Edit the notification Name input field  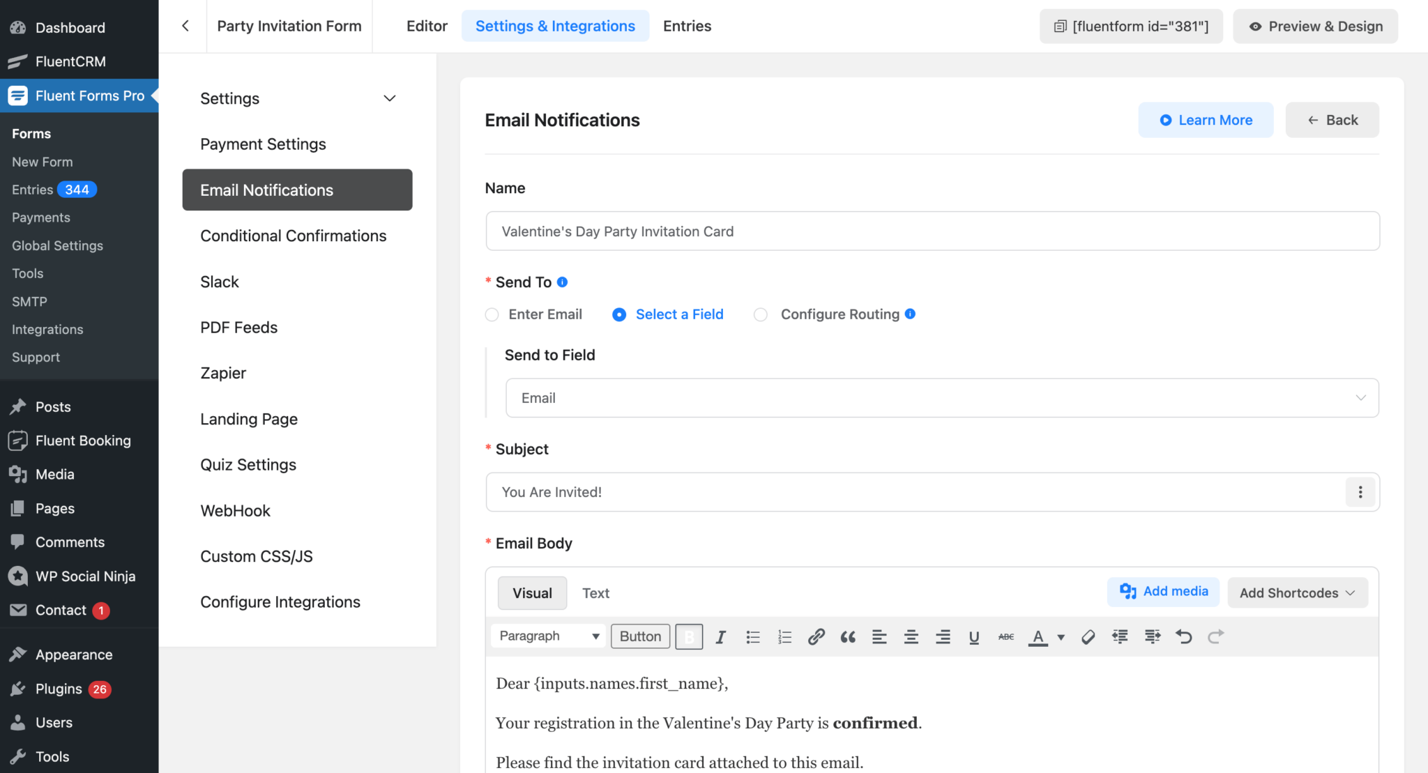[x=932, y=231]
